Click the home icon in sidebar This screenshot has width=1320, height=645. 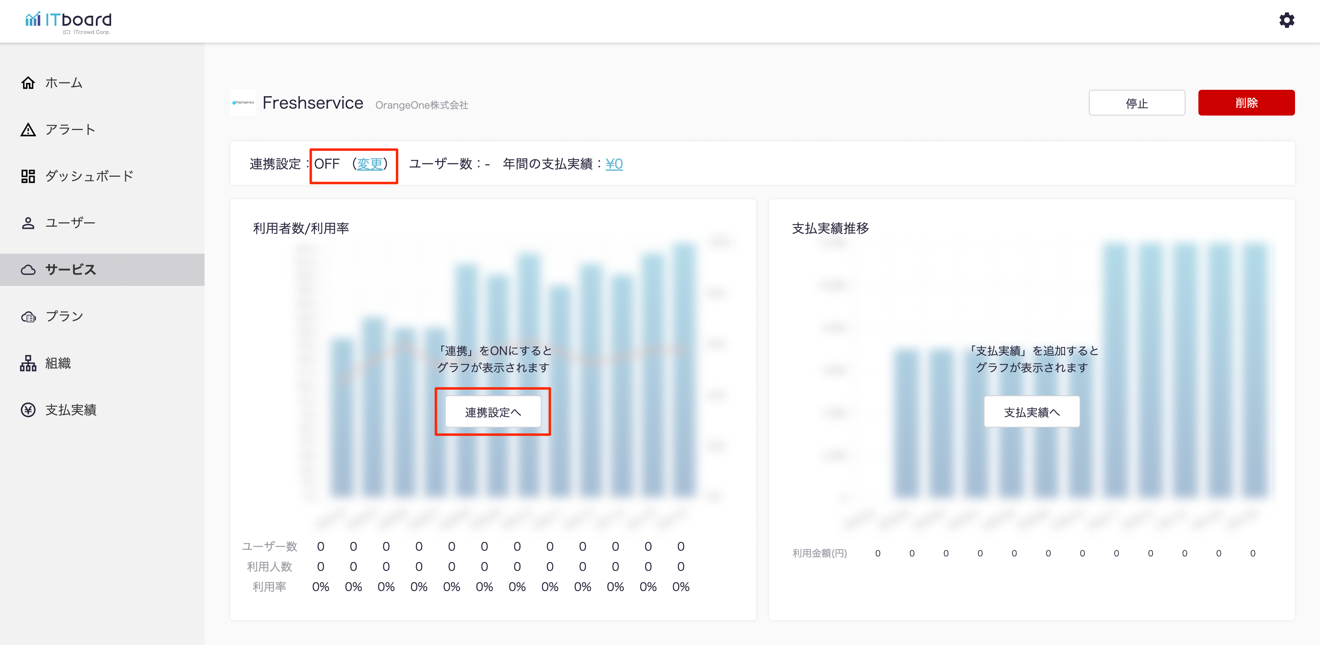tap(28, 83)
